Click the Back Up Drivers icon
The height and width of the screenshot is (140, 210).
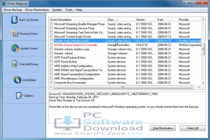click(x=14, y=20)
